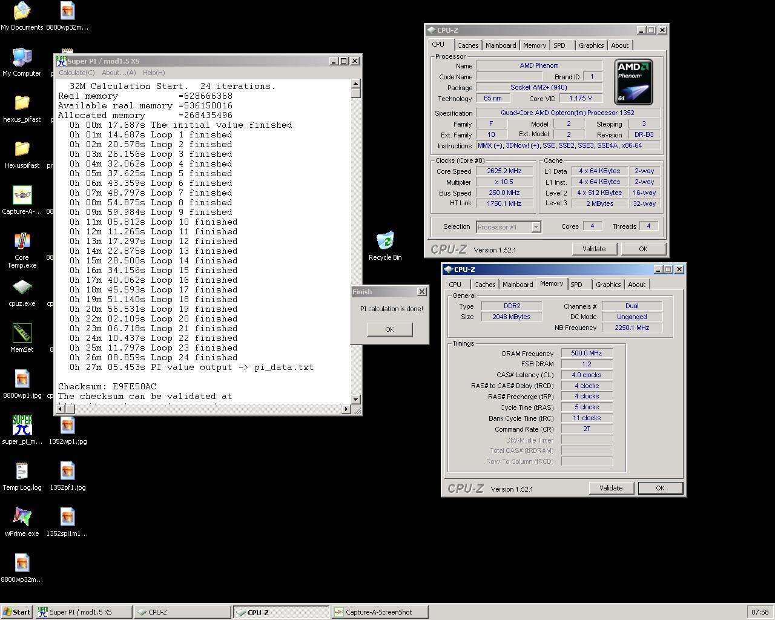775x620 pixels.
Task: Select the Capture-A-... desktop shortcut icon
Action: click(x=22, y=200)
